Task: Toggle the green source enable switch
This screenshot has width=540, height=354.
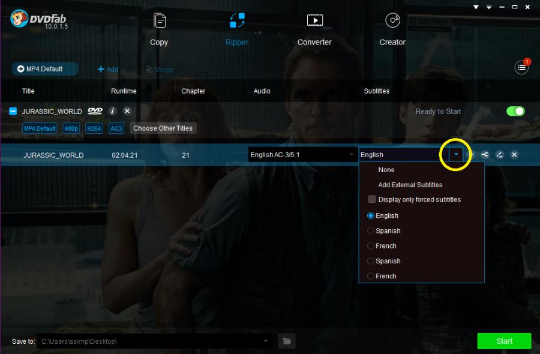Action: tap(515, 111)
